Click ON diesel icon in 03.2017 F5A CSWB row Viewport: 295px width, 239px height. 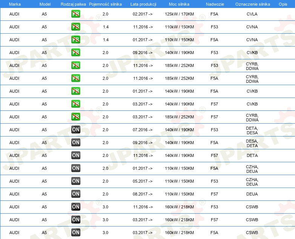[75, 233]
